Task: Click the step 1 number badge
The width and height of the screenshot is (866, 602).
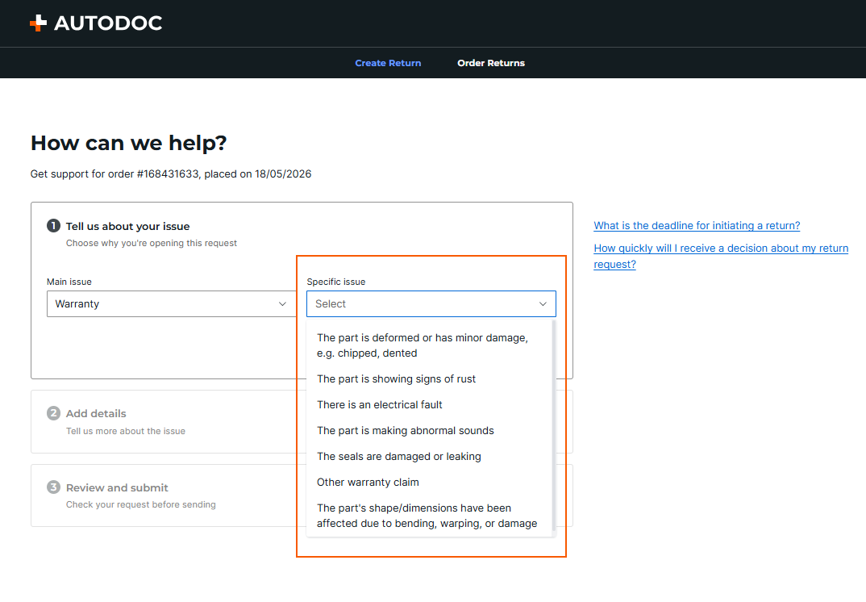Action: coord(53,225)
